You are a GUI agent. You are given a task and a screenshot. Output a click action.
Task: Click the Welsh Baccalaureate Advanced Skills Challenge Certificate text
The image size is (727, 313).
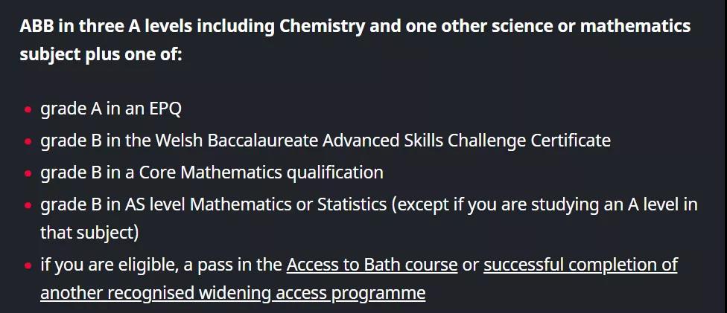pyautogui.click(x=383, y=141)
